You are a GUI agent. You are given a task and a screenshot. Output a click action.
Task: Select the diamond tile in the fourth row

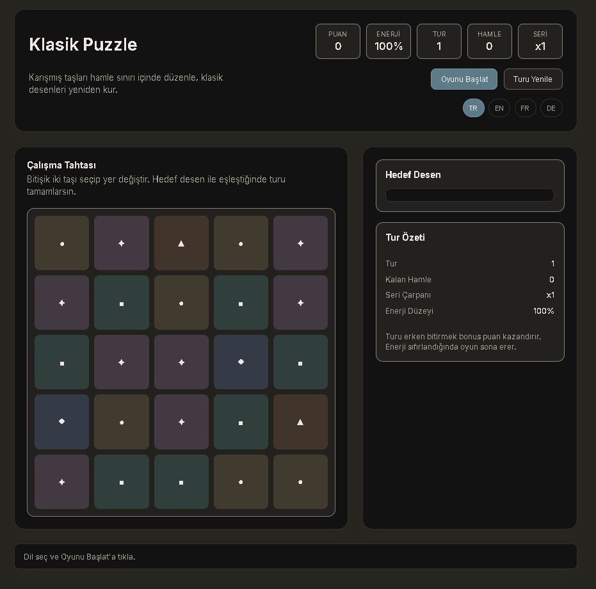coord(62,421)
